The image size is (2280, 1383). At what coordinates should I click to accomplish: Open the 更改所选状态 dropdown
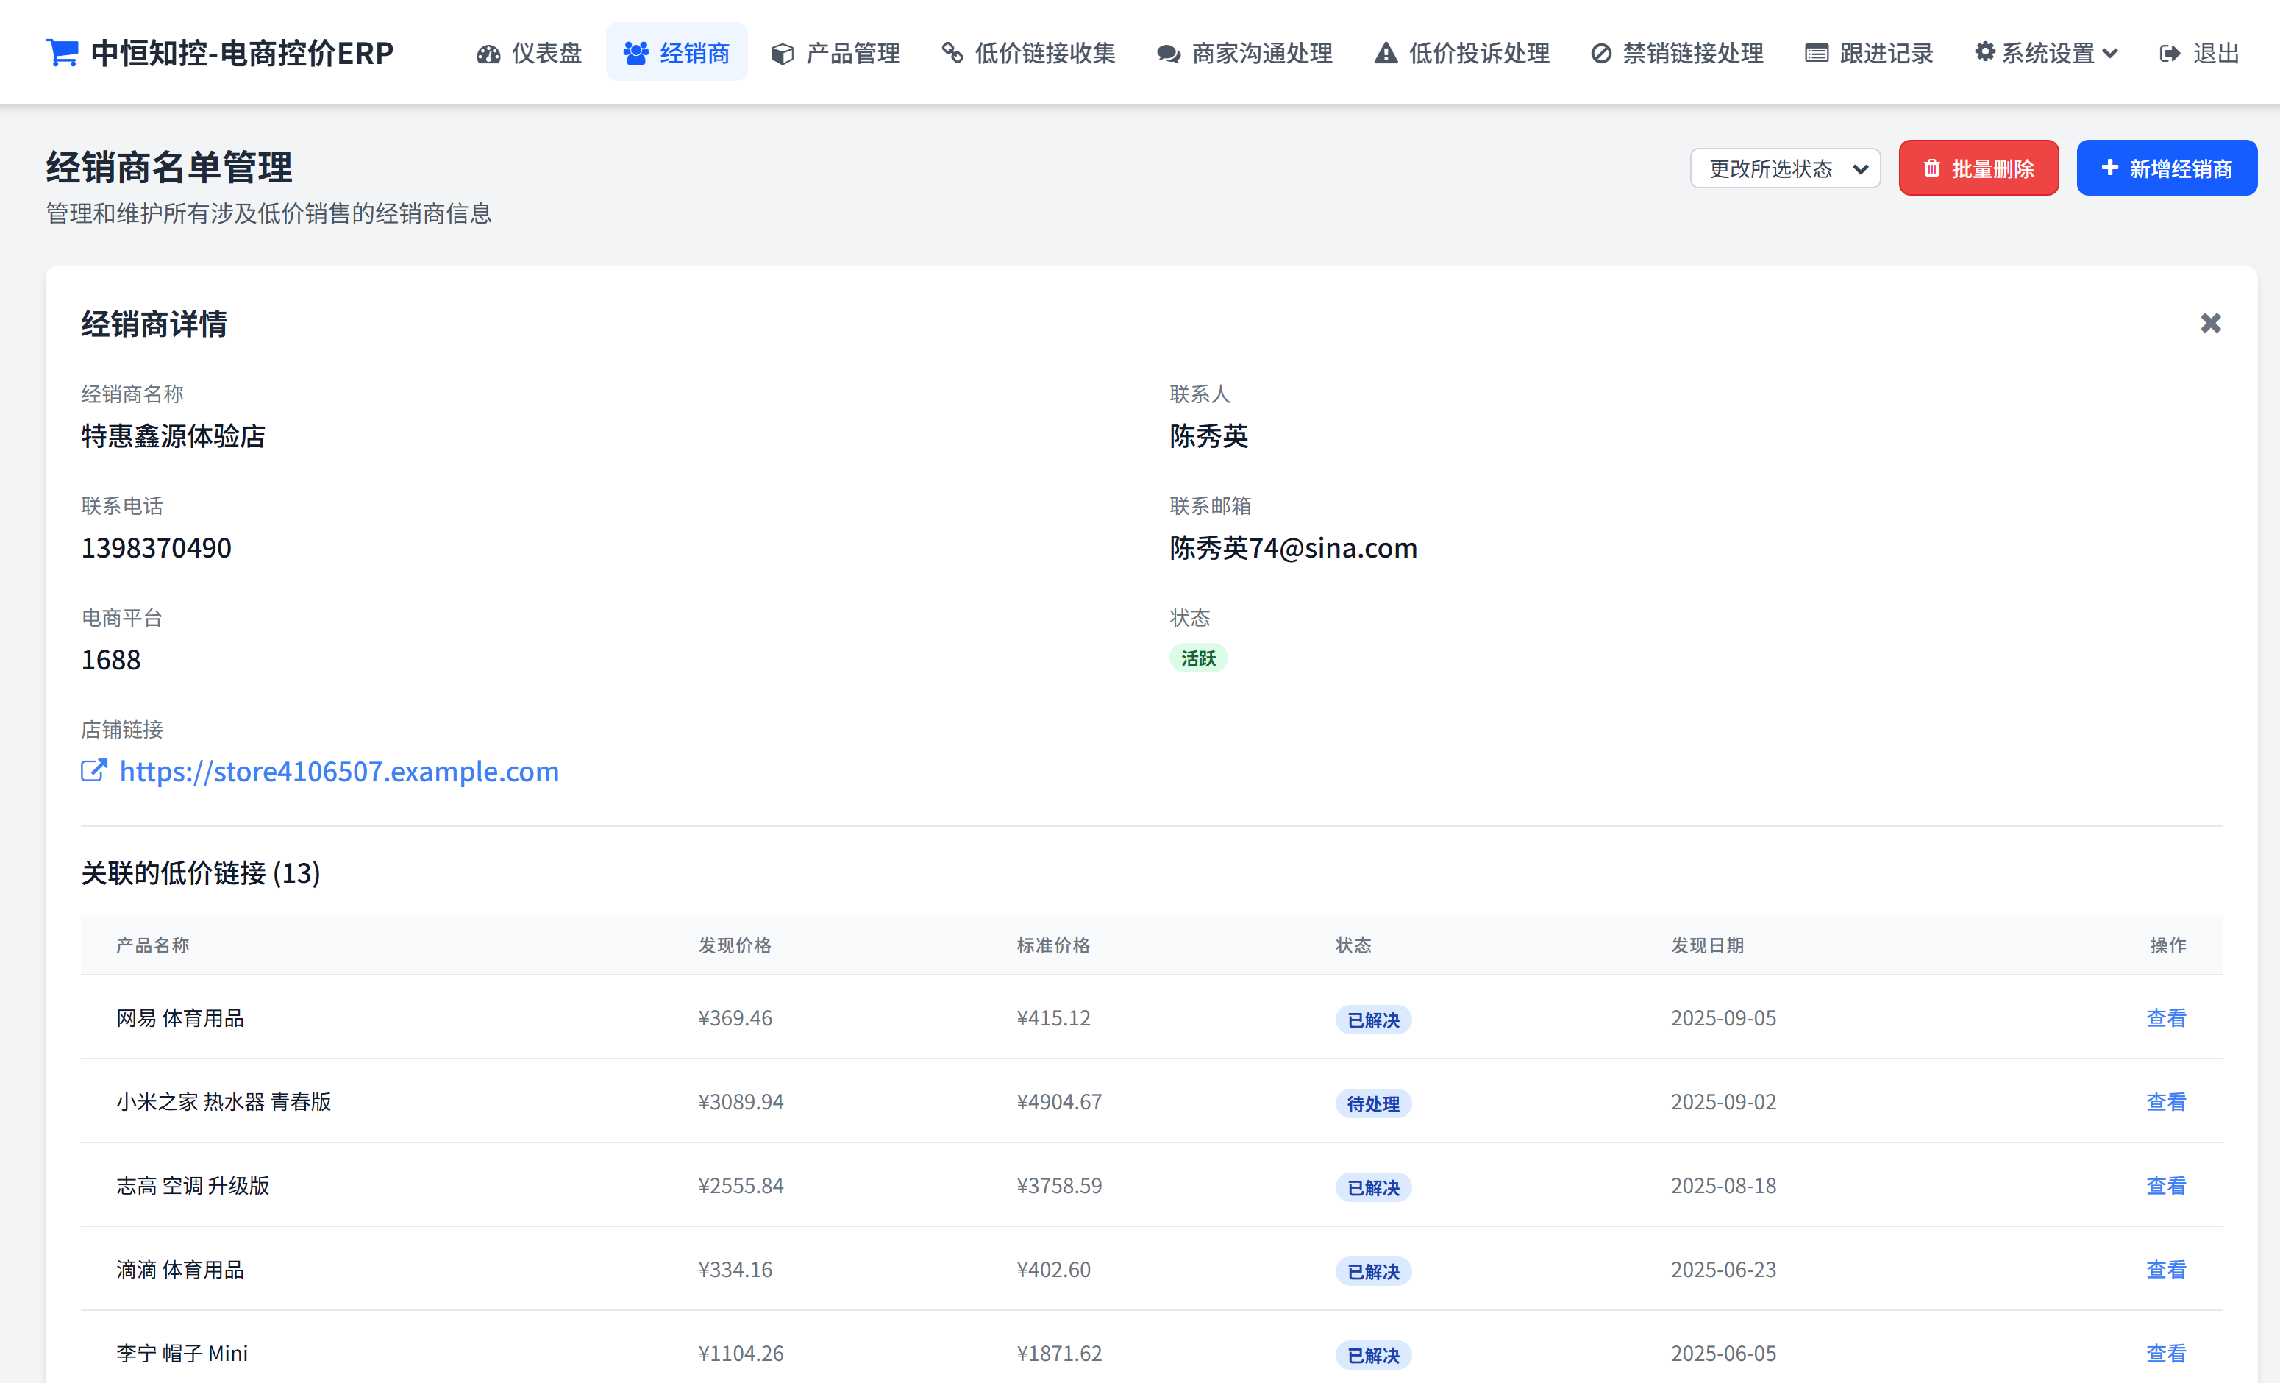click(1785, 168)
